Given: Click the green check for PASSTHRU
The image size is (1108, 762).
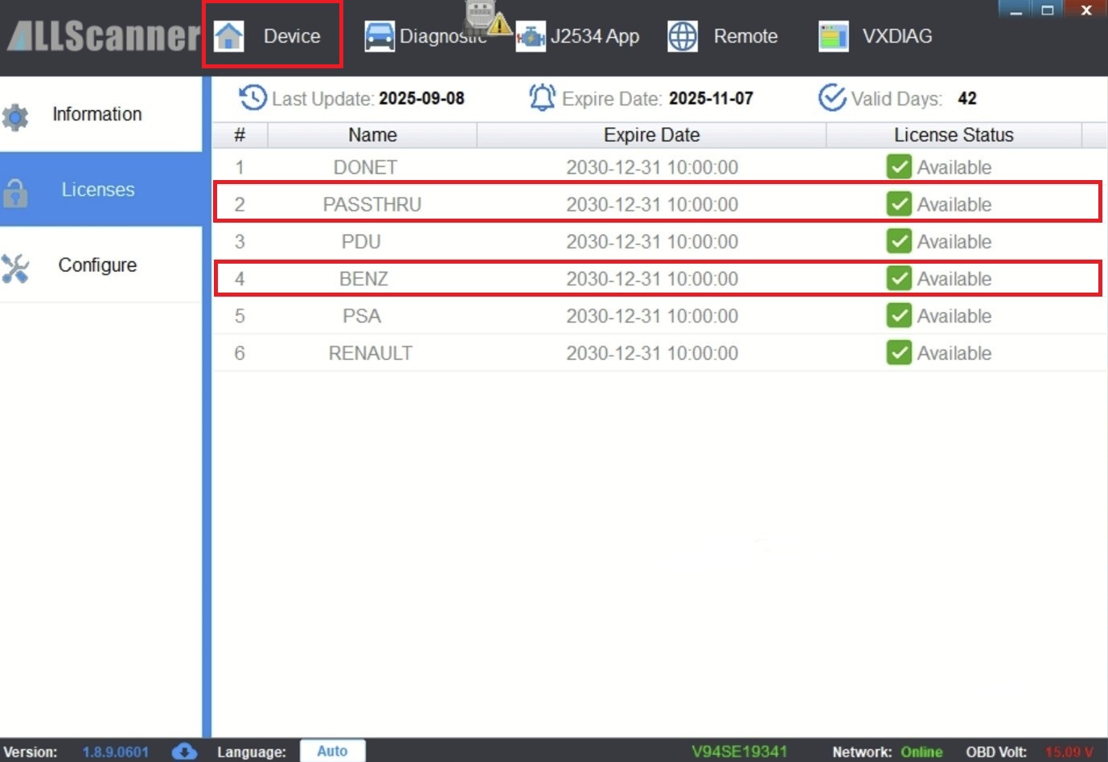Looking at the screenshot, I should pos(899,204).
